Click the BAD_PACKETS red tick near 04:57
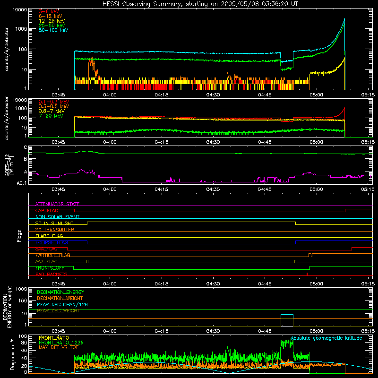The image size is (378, 378). coord(307,274)
